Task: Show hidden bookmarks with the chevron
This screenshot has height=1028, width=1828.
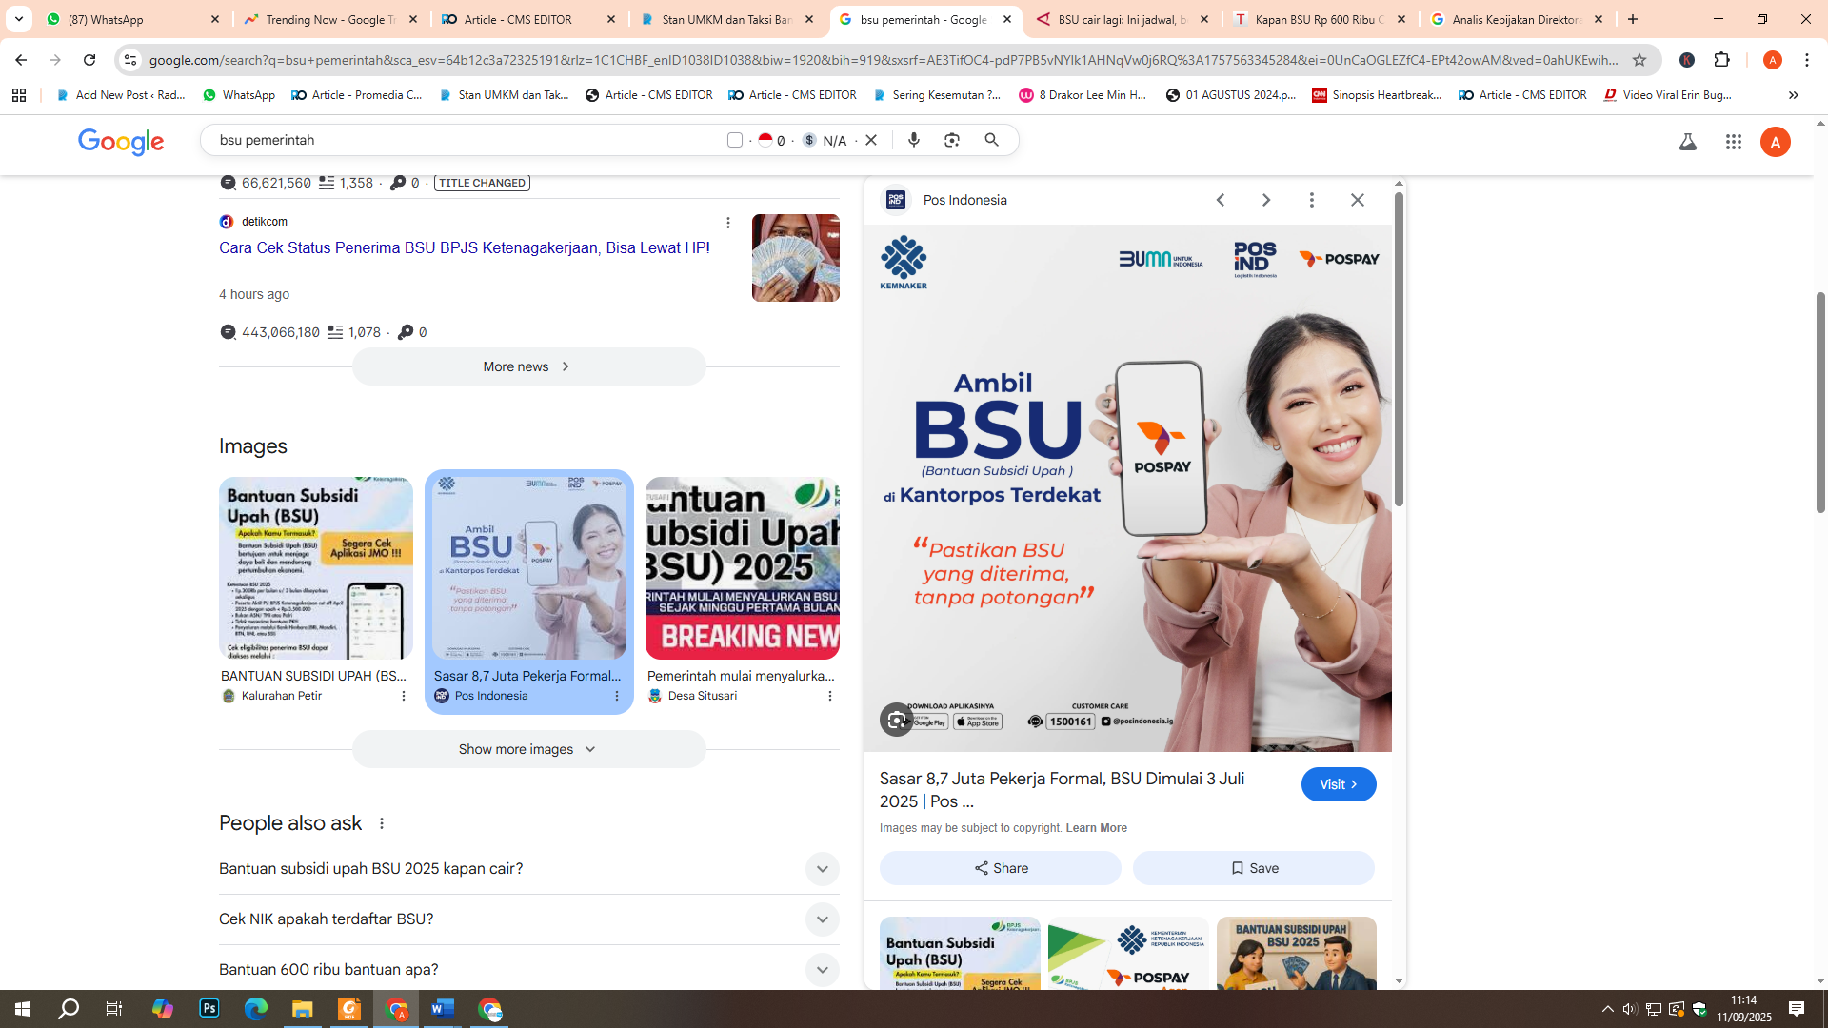Action: coord(1793,95)
